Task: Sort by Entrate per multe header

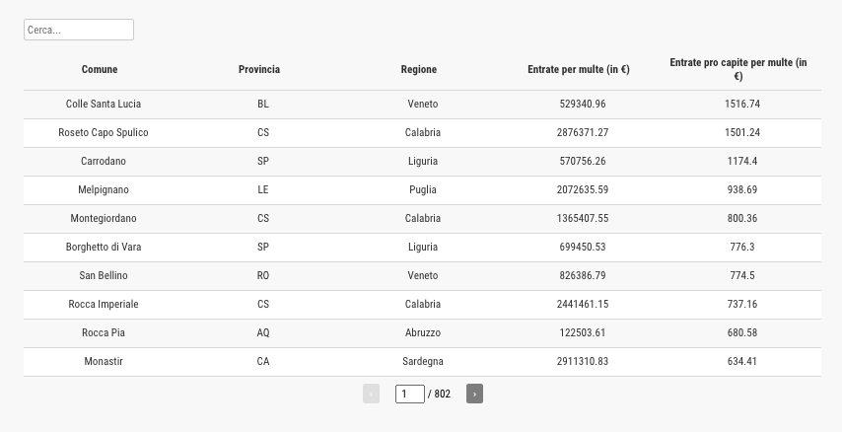Action: click(x=579, y=69)
